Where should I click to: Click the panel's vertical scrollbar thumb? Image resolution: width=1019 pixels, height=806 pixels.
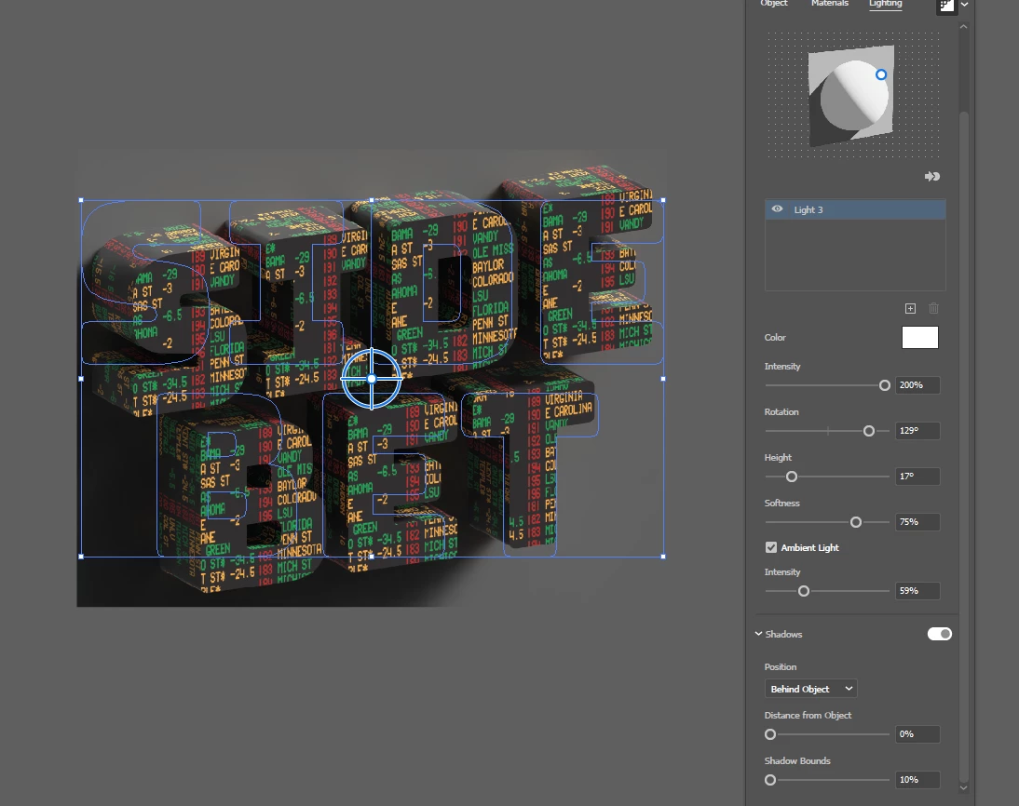click(964, 447)
